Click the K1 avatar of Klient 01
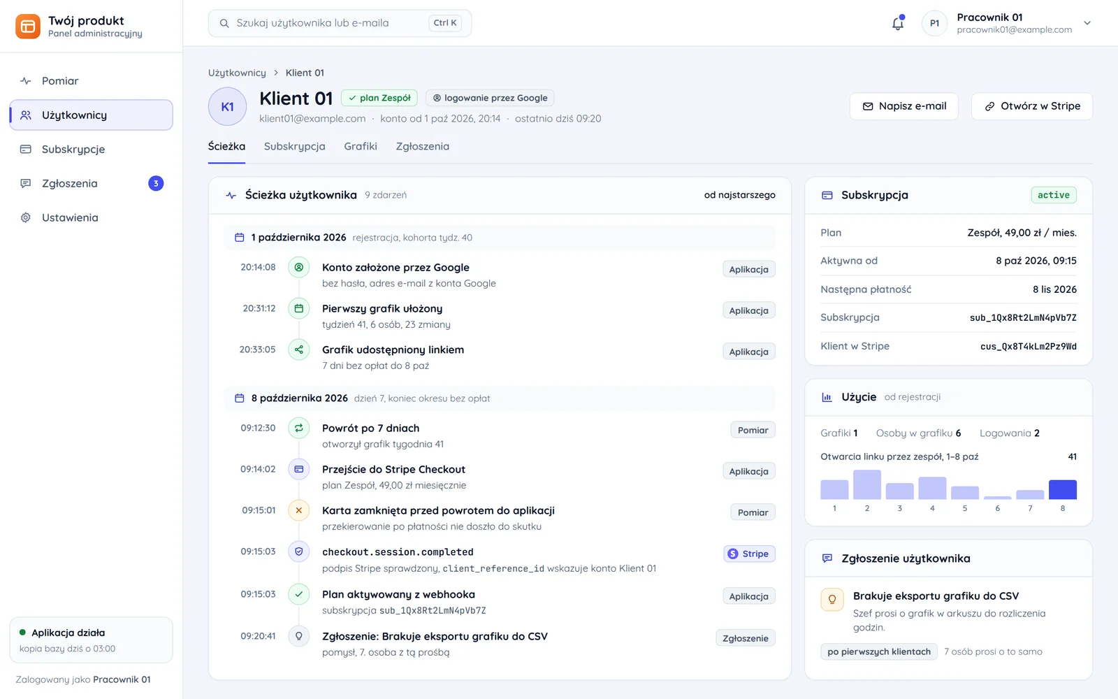 tap(227, 107)
